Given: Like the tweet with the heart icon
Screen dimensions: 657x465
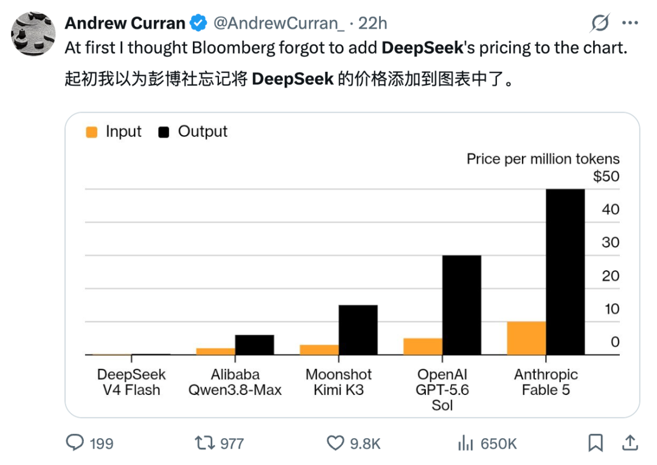Looking at the screenshot, I should [x=335, y=443].
